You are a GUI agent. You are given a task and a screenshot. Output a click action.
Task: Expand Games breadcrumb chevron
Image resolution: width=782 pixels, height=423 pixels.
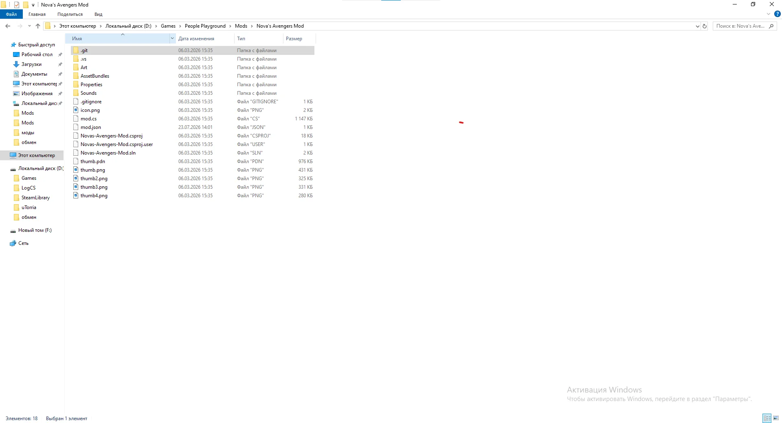pos(180,26)
